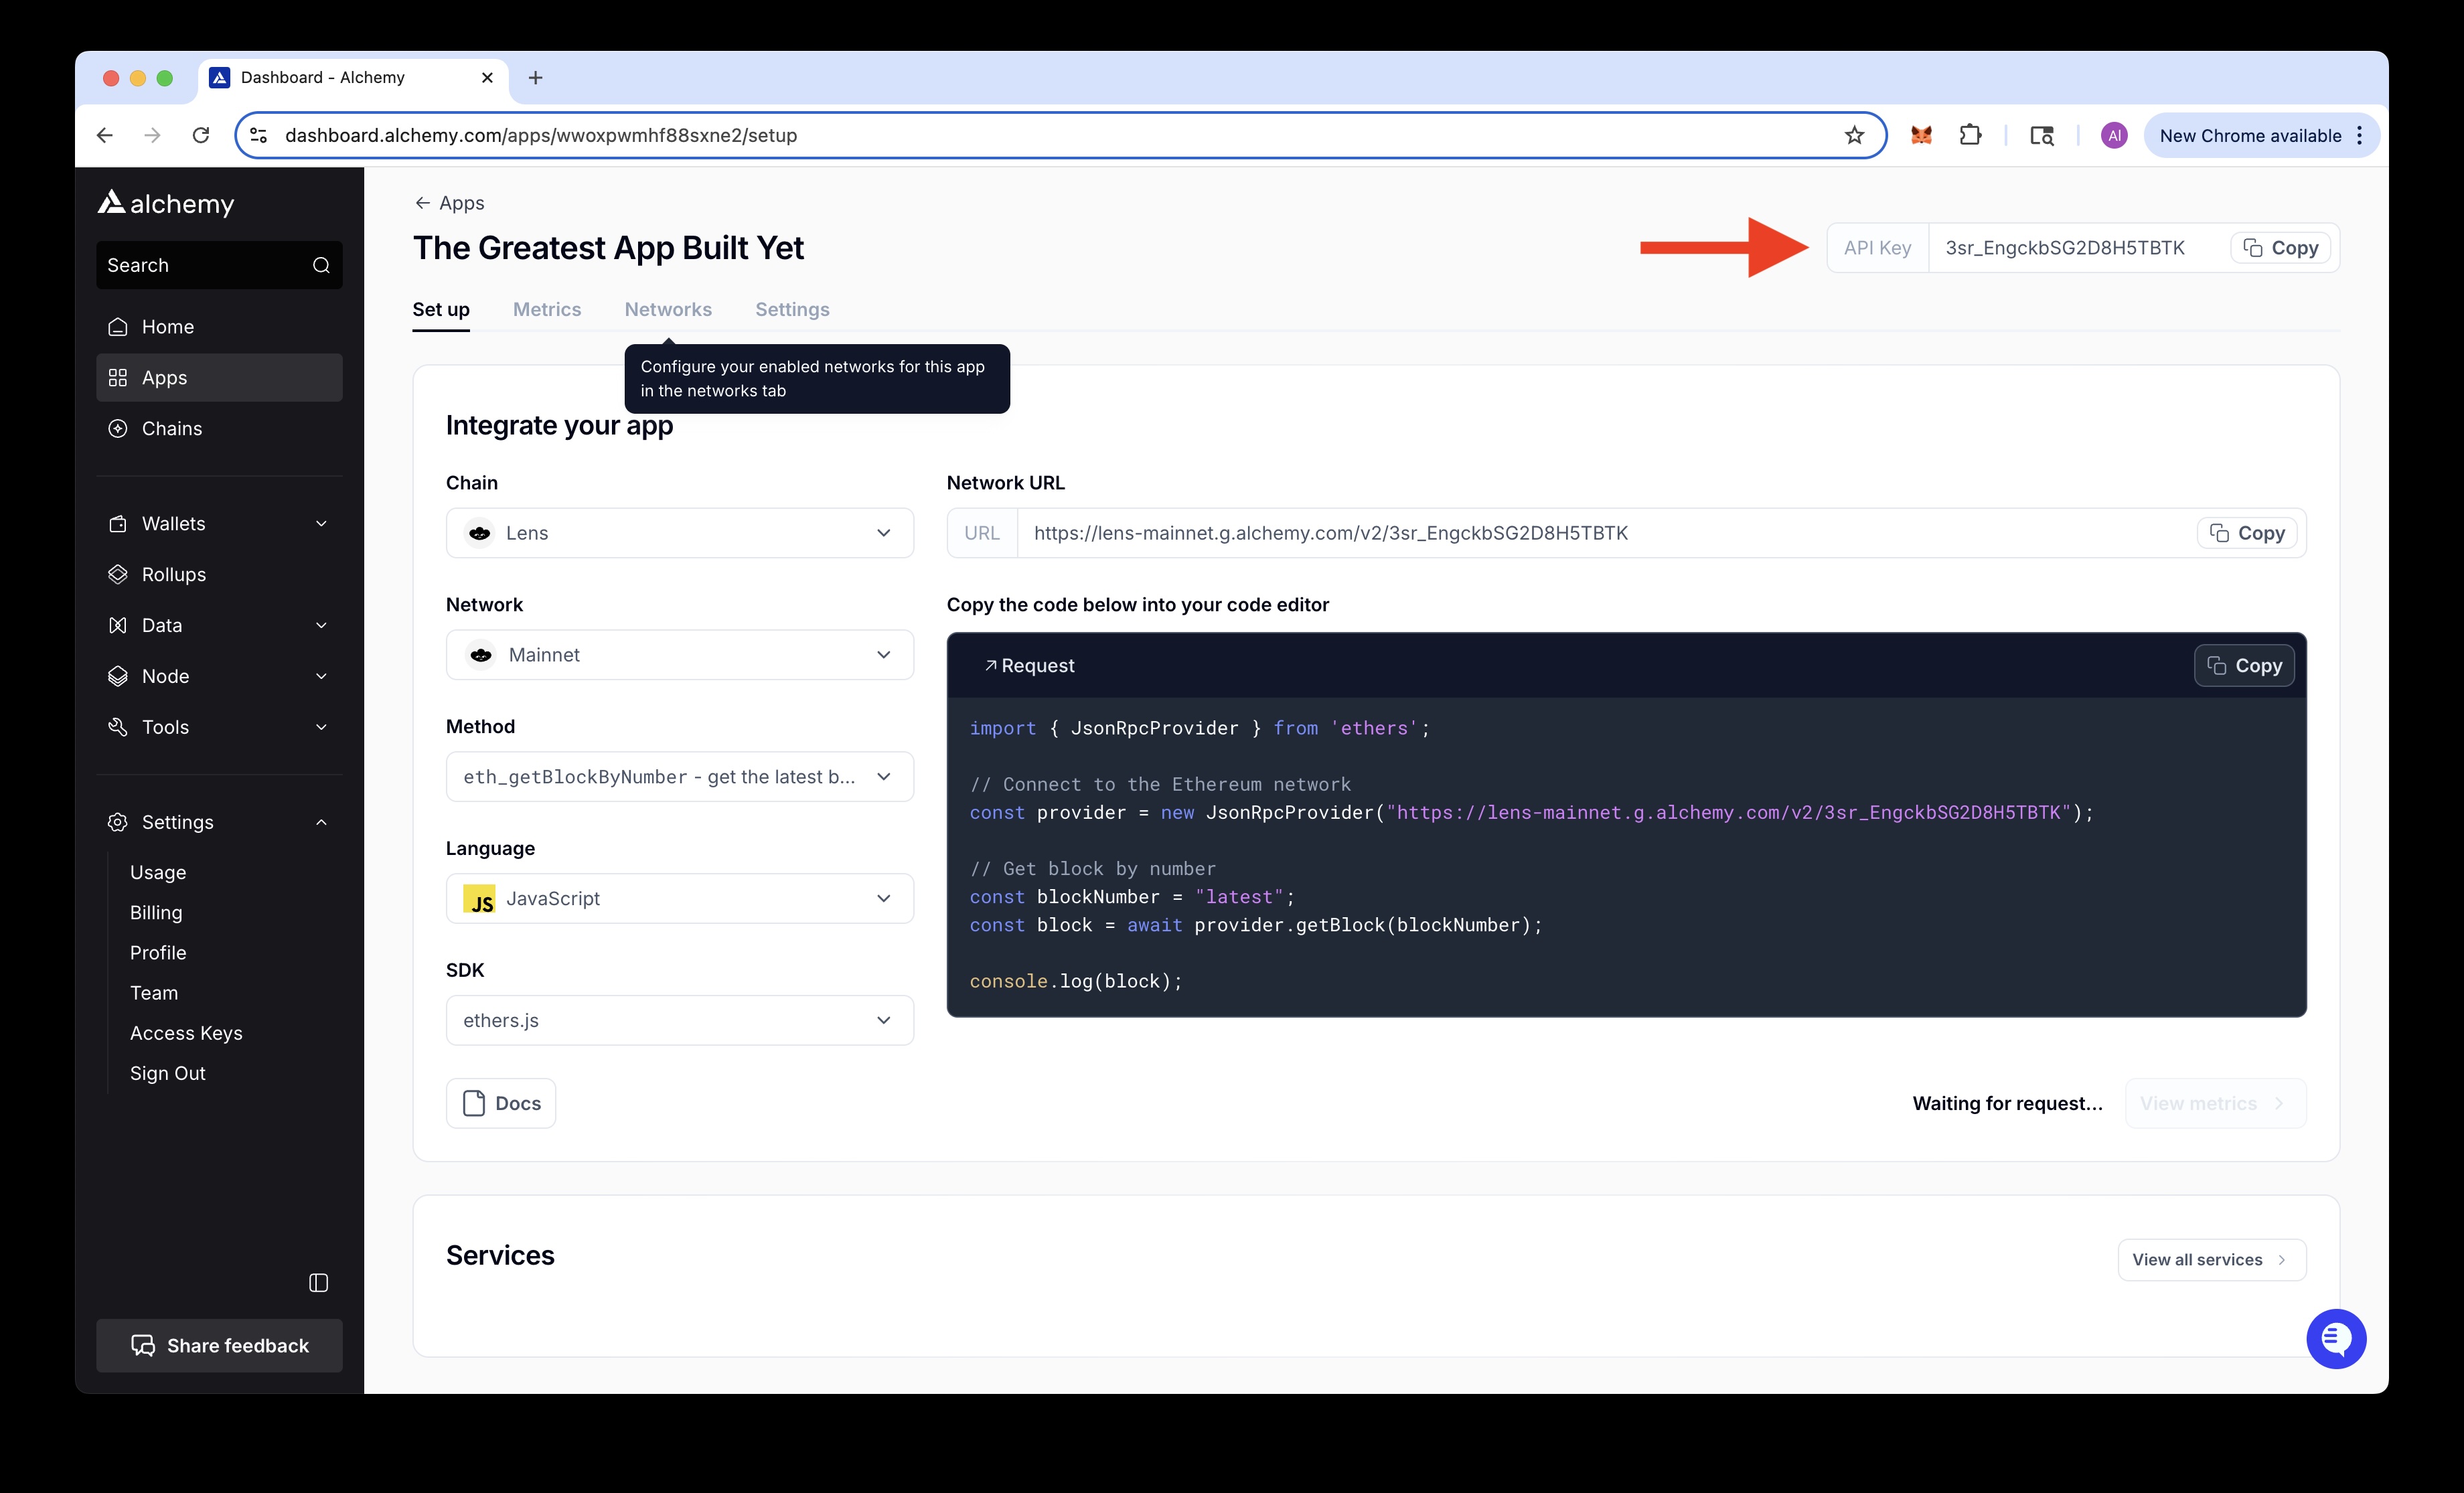Open the Language dropdown showing JavaScript
This screenshot has height=1493, width=2464.
click(679, 899)
